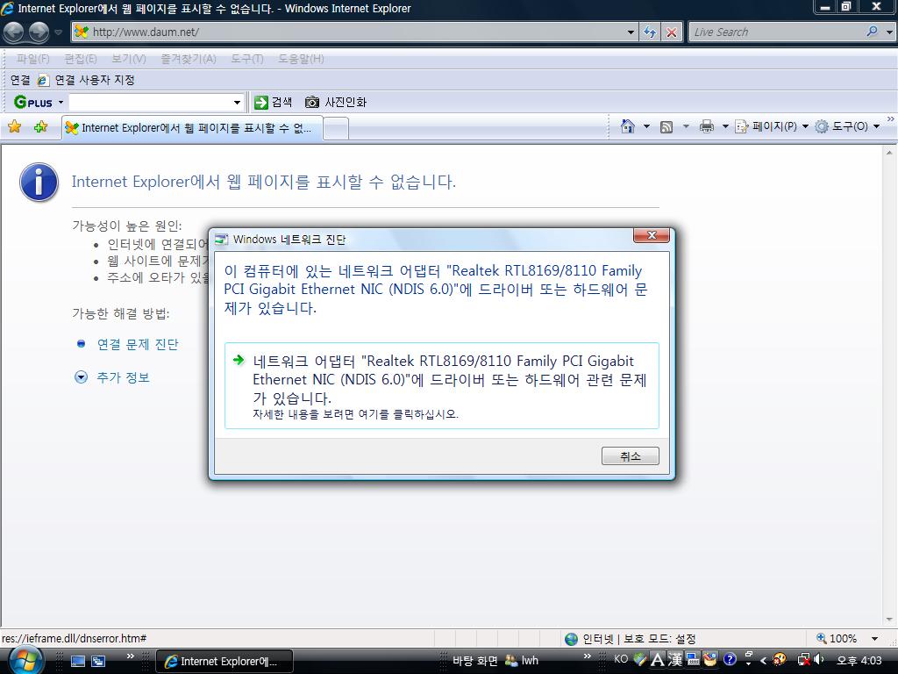Viewport: 898px width, 674px height.
Task: Show more command bar items chevron
Action: 891,119
